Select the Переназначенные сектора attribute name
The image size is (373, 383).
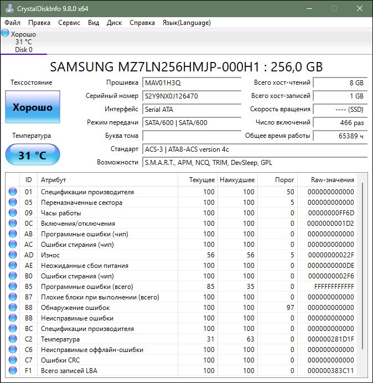[81, 203]
